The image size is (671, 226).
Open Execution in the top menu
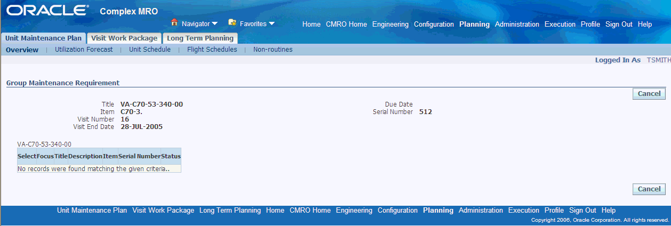click(x=560, y=25)
